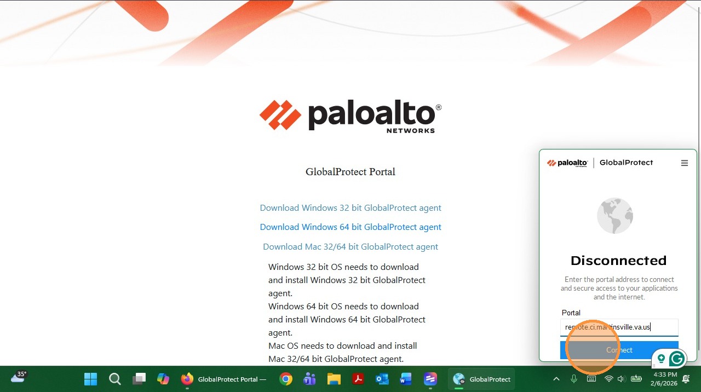The height and width of the screenshot is (392, 701).
Task: Open taskbar Search
Action: (114, 379)
